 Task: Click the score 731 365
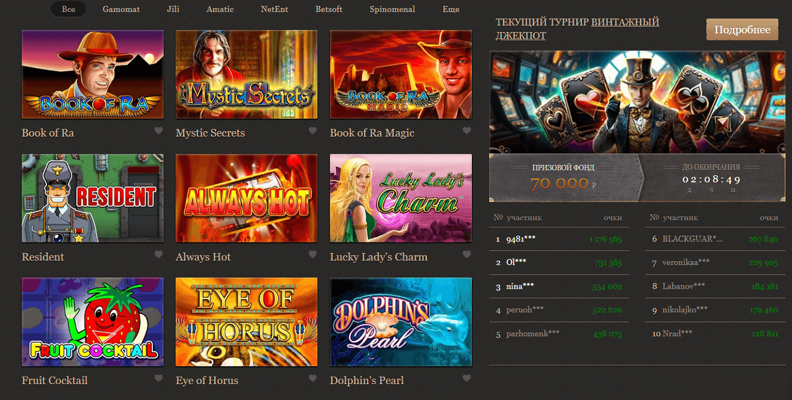coord(608,263)
